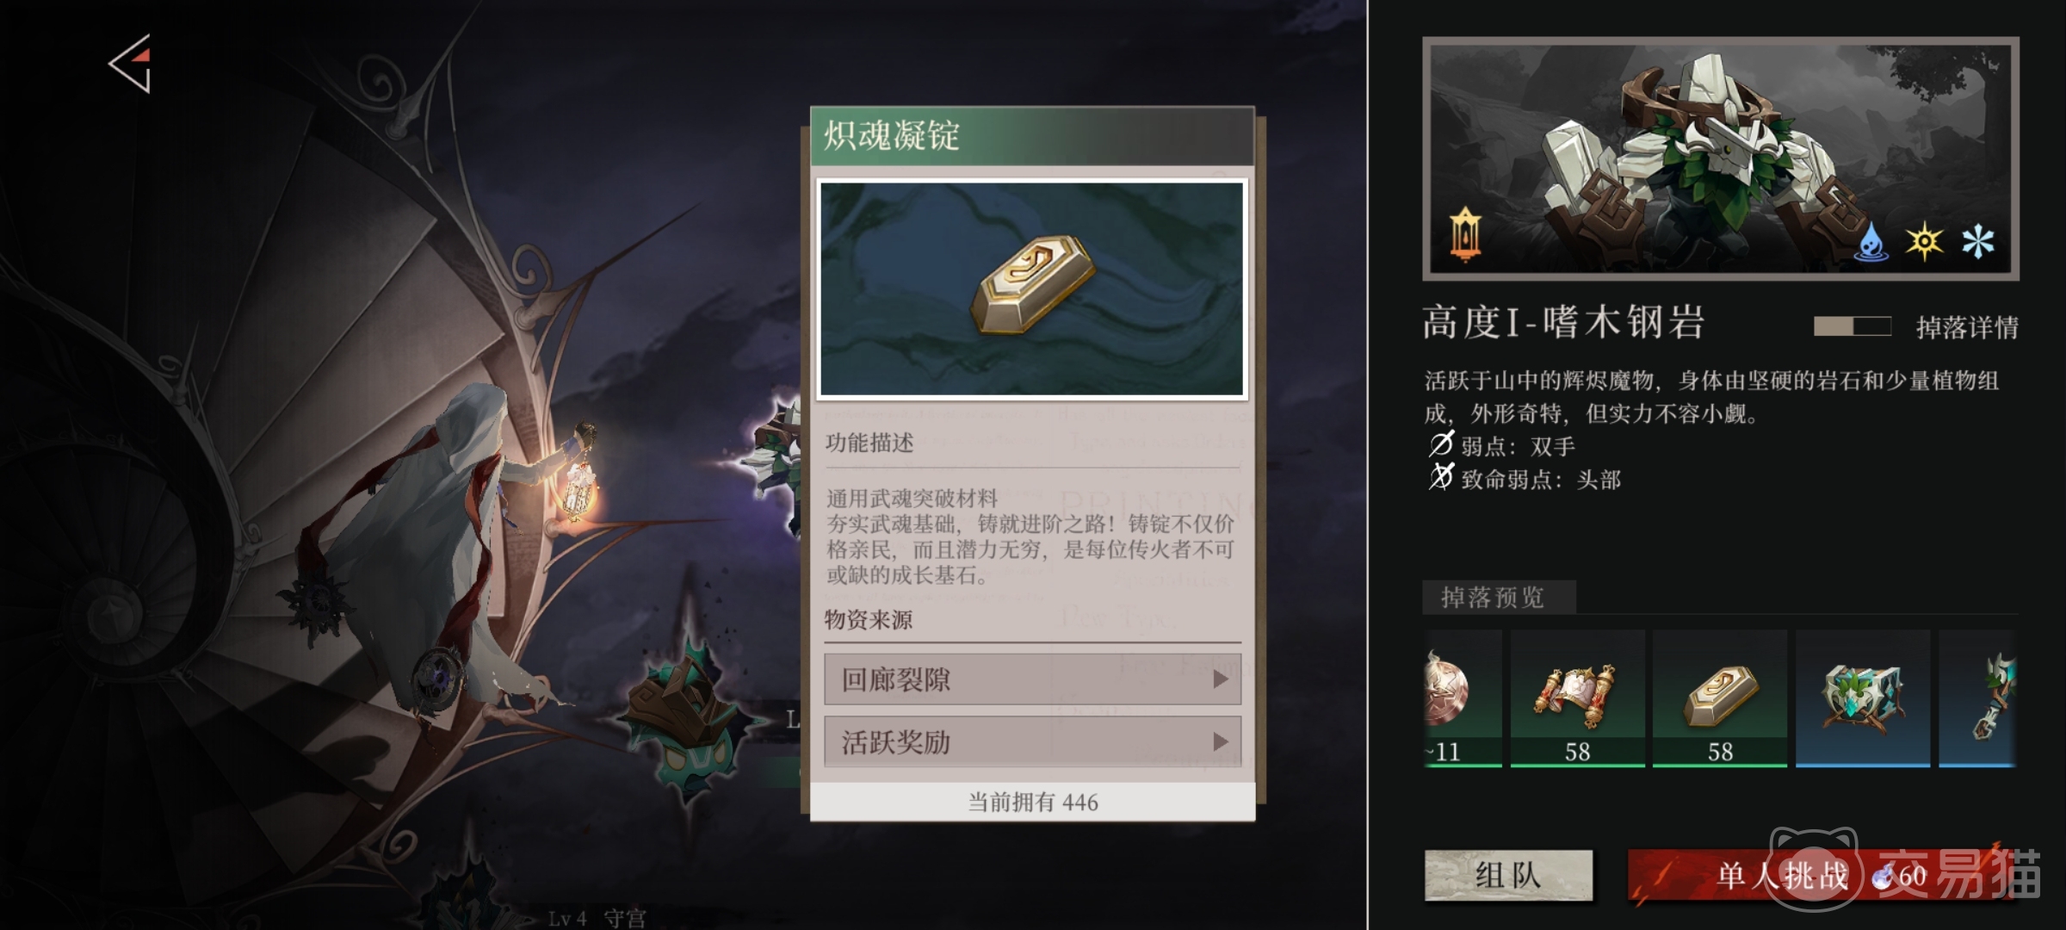The width and height of the screenshot is (2066, 930).
Task: Select the gold ingot drop item
Action: click(1720, 698)
